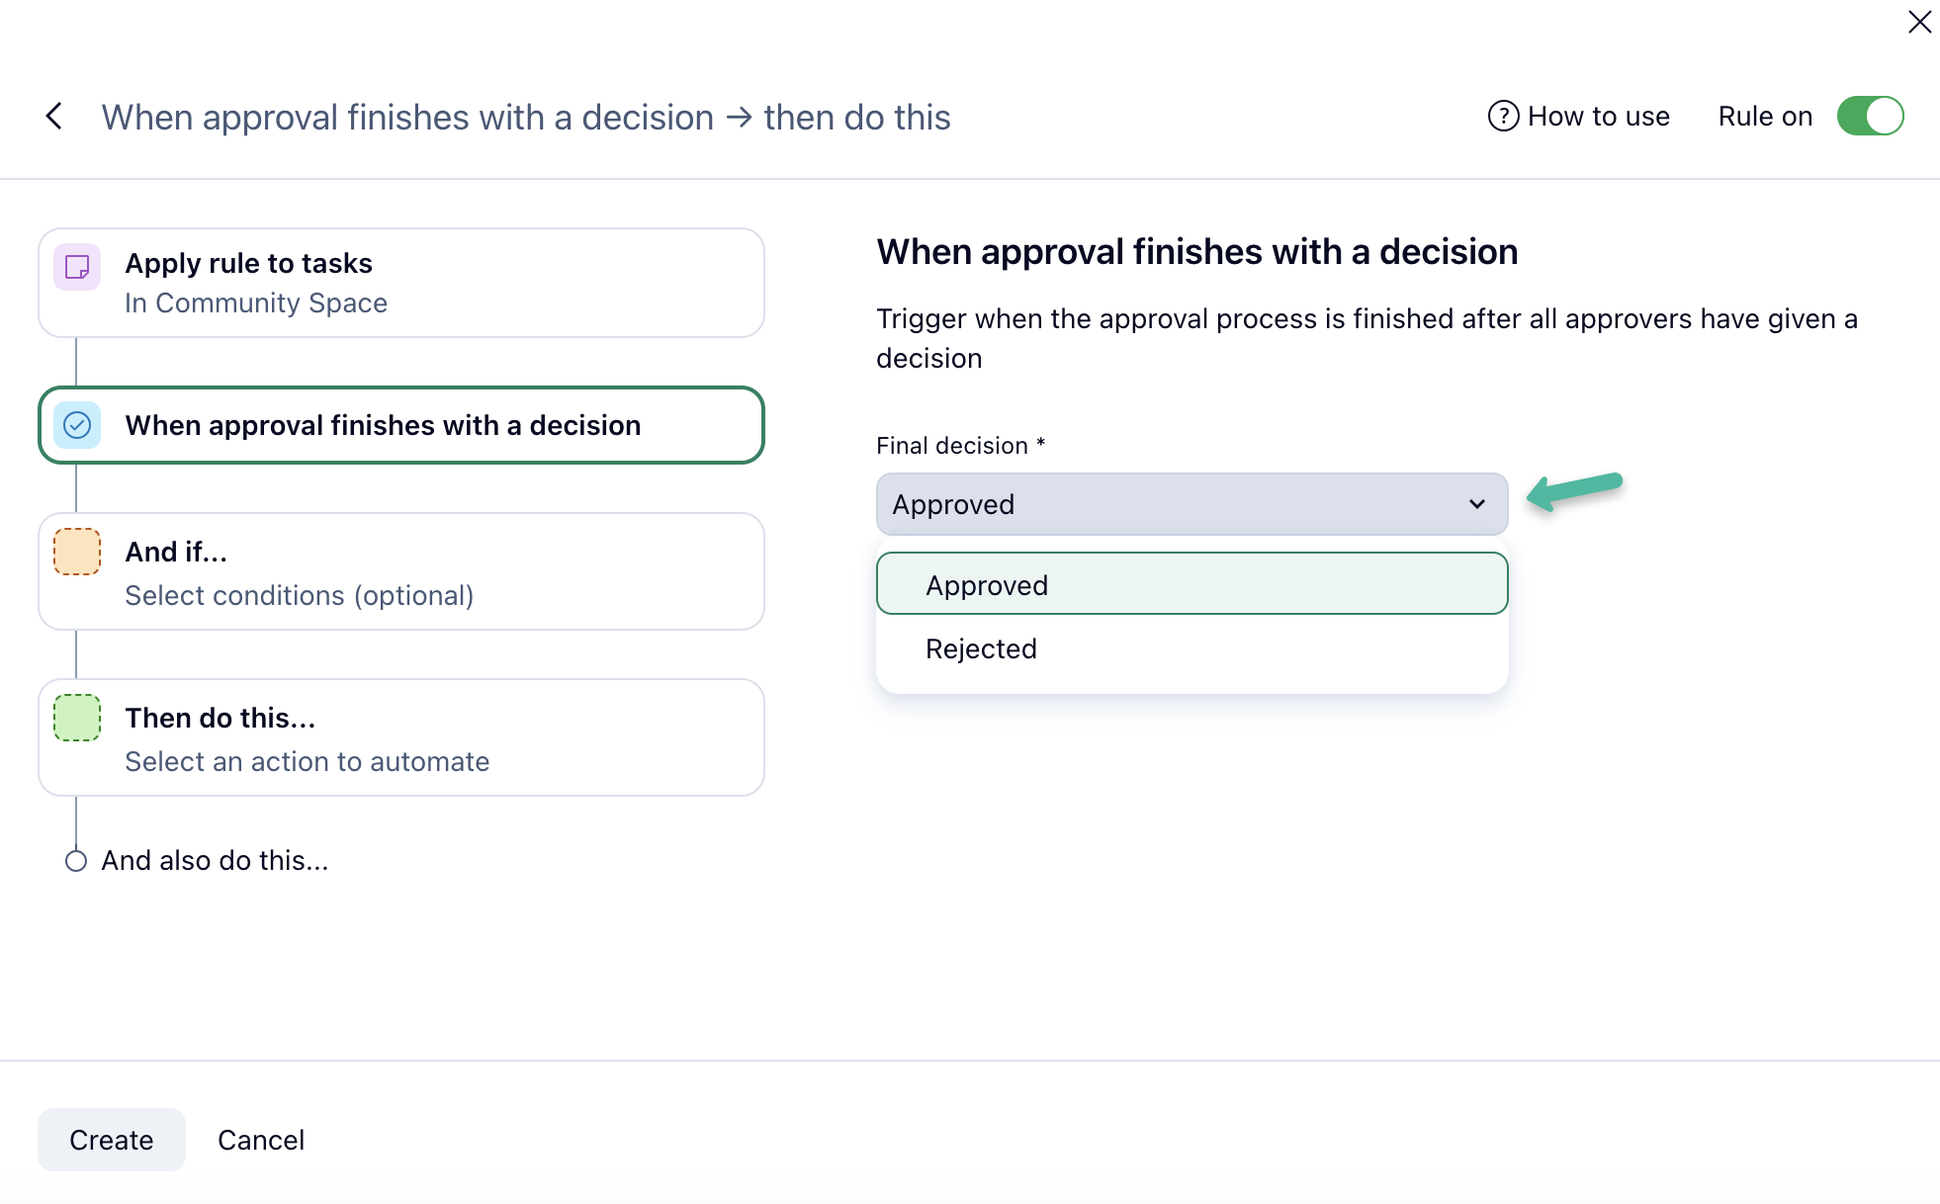Close the rule dialog with X

pos(1919,22)
